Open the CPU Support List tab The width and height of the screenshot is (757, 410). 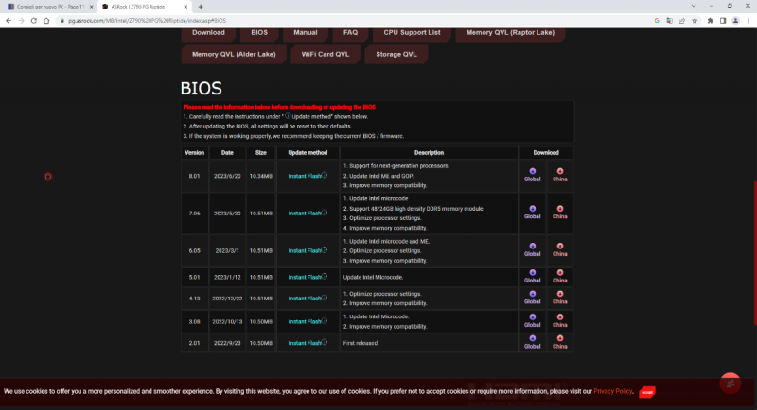(x=412, y=33)
